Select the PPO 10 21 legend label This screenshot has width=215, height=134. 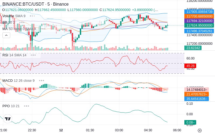(11, 106)
